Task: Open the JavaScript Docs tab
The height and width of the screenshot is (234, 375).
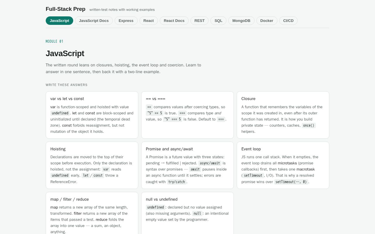Action: (x=94, y=20)
